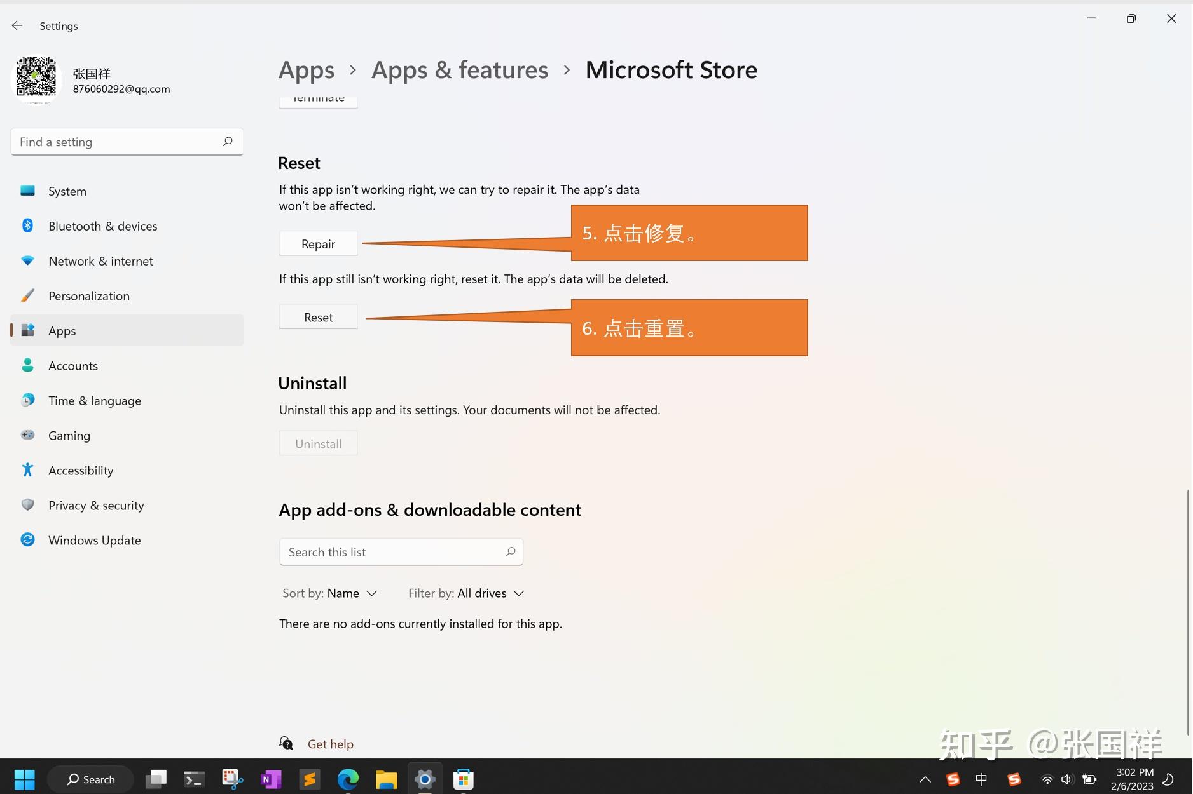Viewport: 1193px width, 794px height.
Task: Click the Reset button to reset the app
Action: [x=318, y=316]
